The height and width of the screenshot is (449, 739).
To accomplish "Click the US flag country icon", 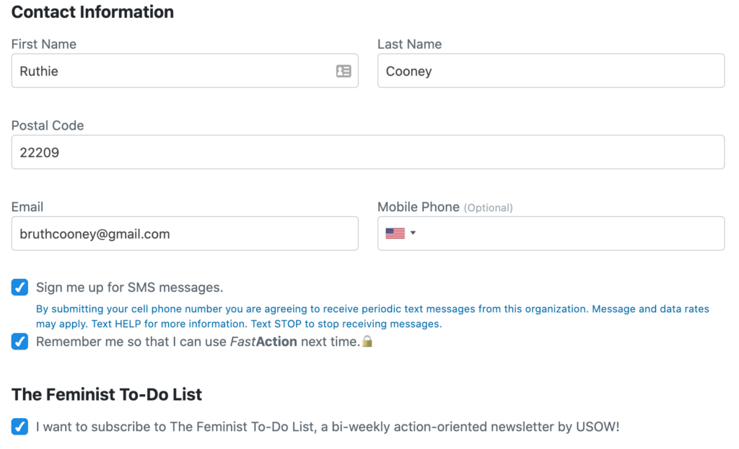I will [x=395, y=234].
